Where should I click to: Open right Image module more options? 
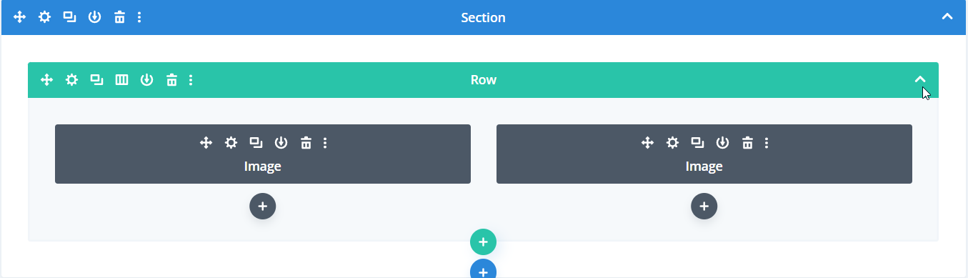[767, 143]
